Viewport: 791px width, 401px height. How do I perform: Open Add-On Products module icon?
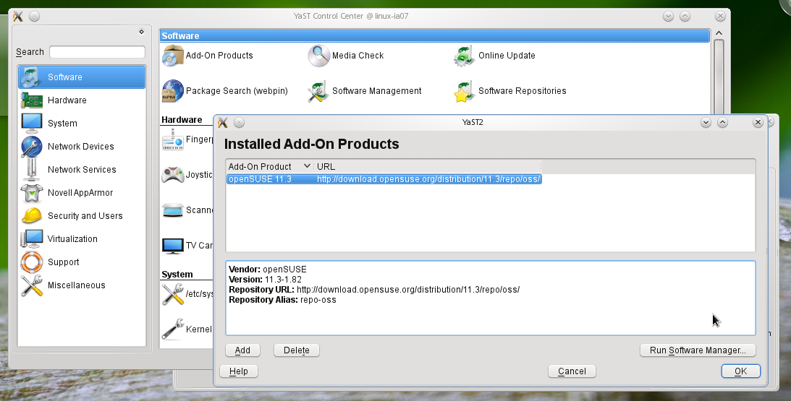pyautogui.click(x=172, y=56)
